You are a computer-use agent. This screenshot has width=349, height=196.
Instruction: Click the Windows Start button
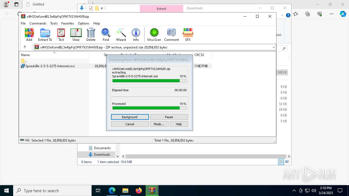click(7, 191)
